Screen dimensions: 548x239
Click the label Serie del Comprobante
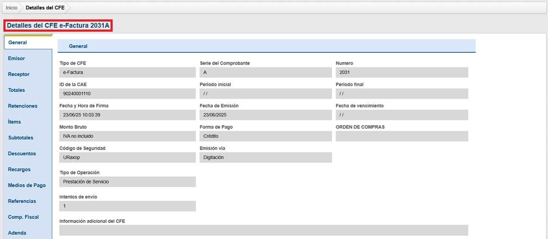[224, 63]
